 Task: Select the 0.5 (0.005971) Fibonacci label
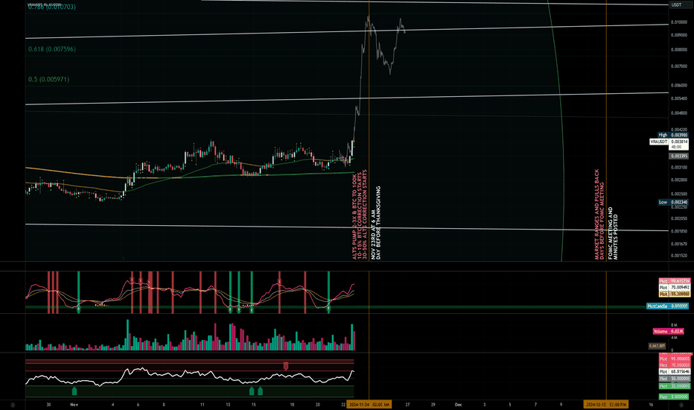click(x=48, y=79)
